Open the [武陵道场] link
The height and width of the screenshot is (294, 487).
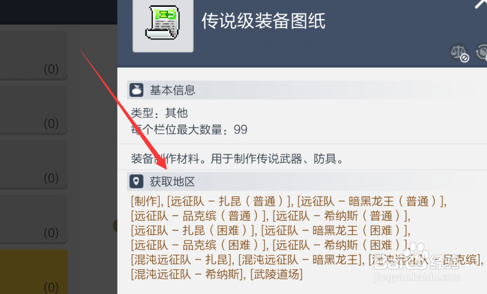pyautogui.click(x=276, y=274)
